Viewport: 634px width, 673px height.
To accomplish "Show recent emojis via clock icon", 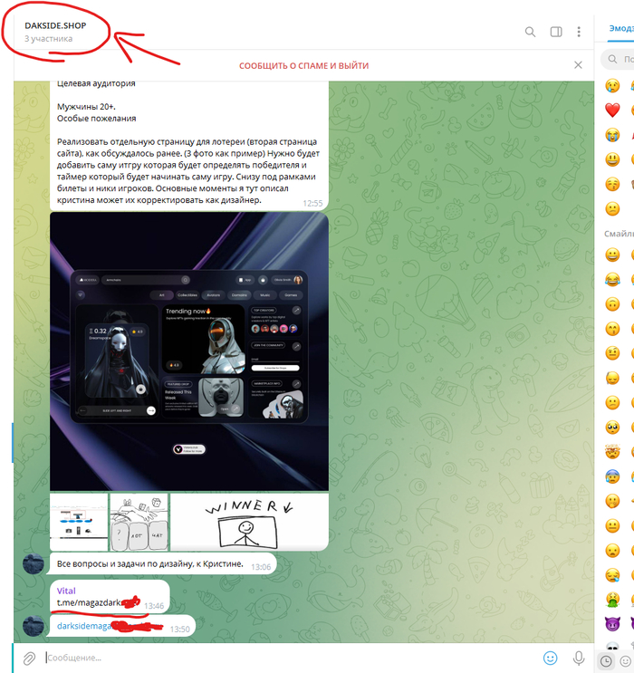I will tap(606, 661).
